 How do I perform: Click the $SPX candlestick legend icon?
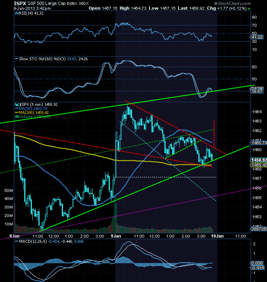(17, 105)
